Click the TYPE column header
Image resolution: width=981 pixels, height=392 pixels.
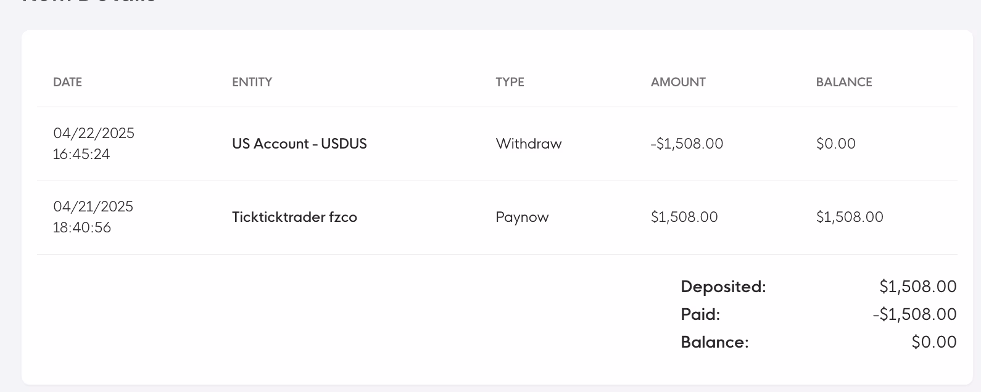(x=510, y=82)
